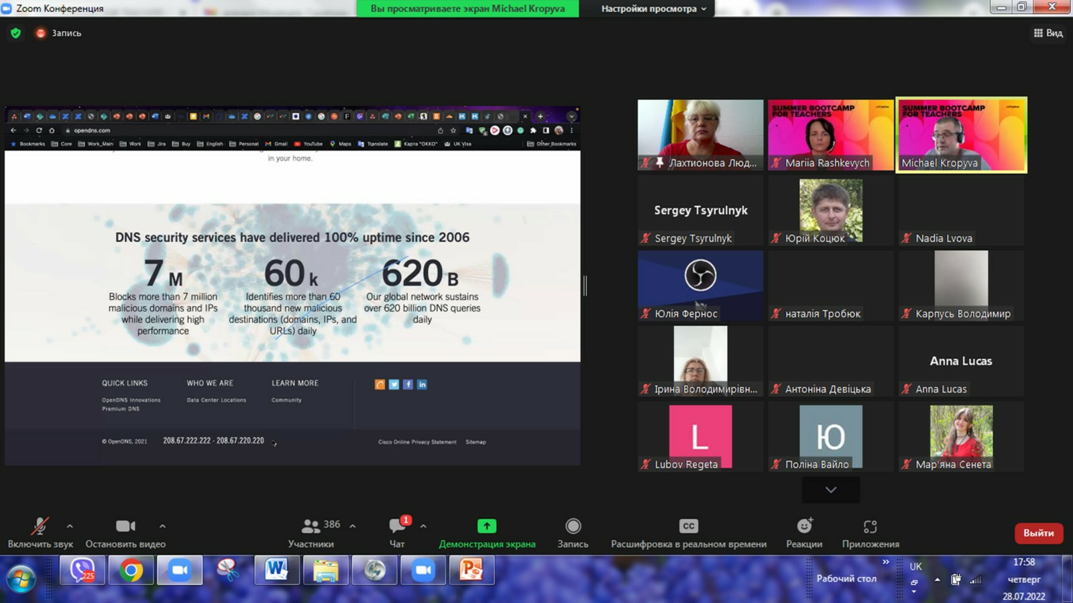The image size is (1073, 603).
Task: Unmute microphone with Включить звук
Action: [40, 527]
